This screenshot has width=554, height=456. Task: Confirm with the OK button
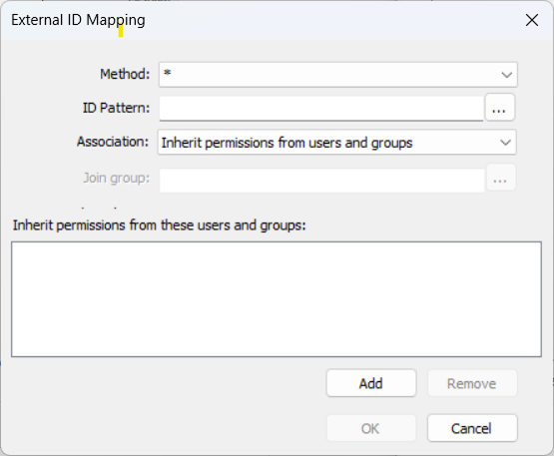point(371,428)
